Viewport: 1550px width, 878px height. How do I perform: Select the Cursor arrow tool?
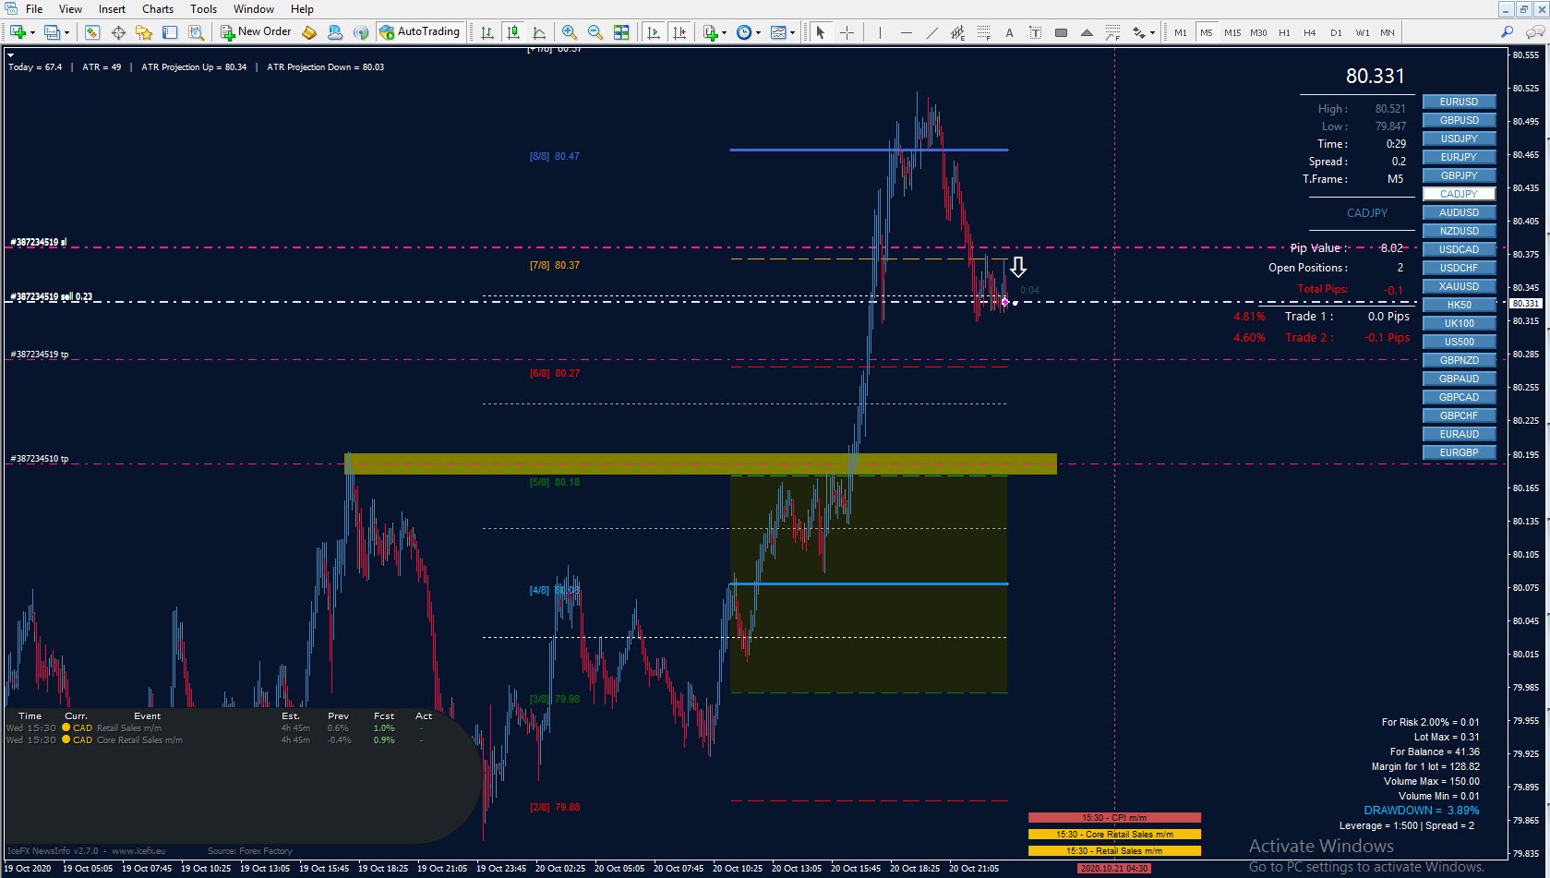[821, 32]
